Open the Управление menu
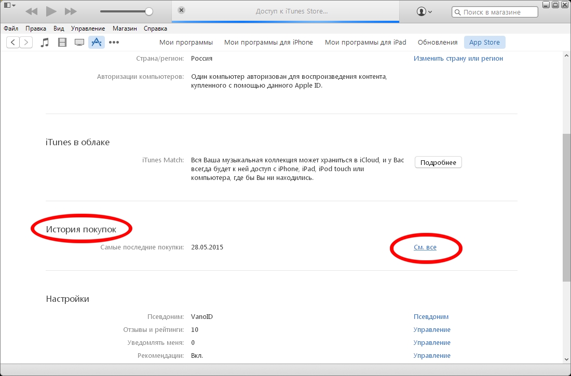This screenshot has width=571, height=376. click(88, 29)
